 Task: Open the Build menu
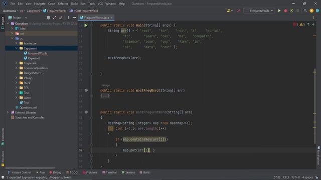click(x=74, y=3)
